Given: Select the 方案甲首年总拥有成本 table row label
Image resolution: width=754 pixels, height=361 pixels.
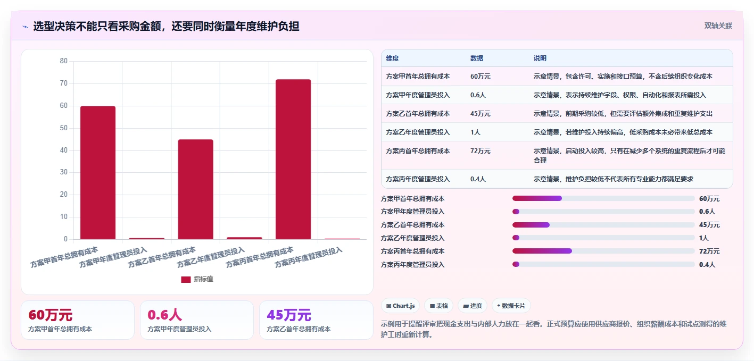Looking at the screenshot, I should pyautogui.click(x=418, y=77).
